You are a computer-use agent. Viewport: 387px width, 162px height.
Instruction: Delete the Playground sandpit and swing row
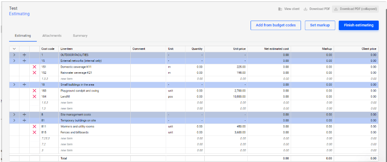(x=34, y=91)
